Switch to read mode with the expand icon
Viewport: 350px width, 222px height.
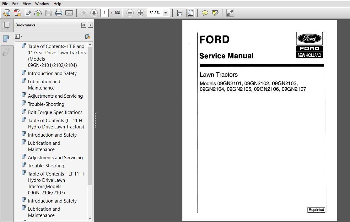tap(230, 13)
